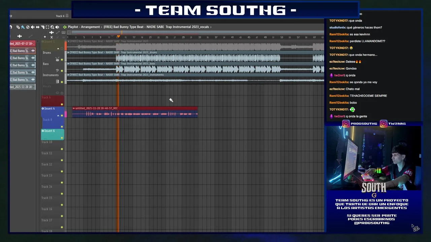Toggle mute LED on Track 10

click(x=62, y=149)
